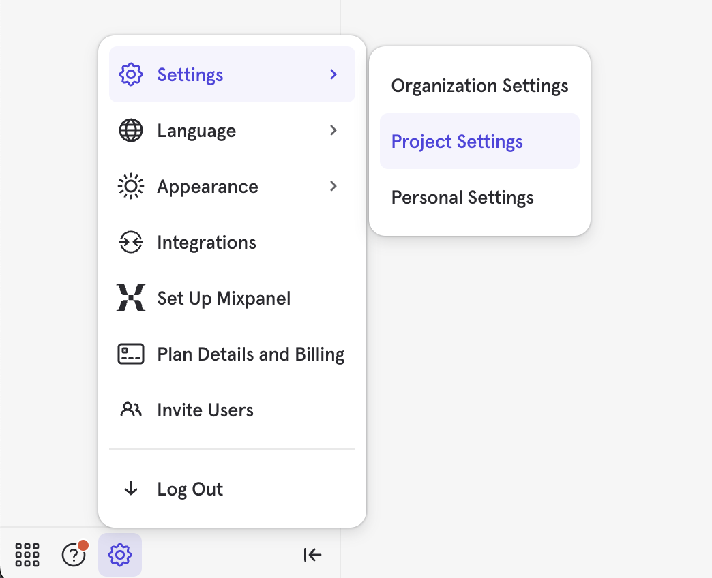Click the gear icon in the bottom bar
The height and width of the screenshot is (578, 712).
pos(120,555)
